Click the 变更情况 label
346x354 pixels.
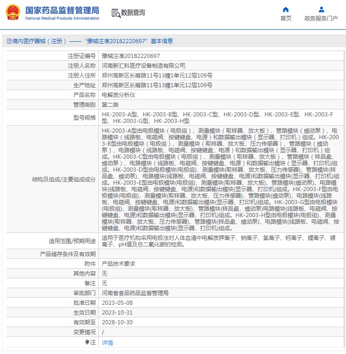(x=84, y=332)
